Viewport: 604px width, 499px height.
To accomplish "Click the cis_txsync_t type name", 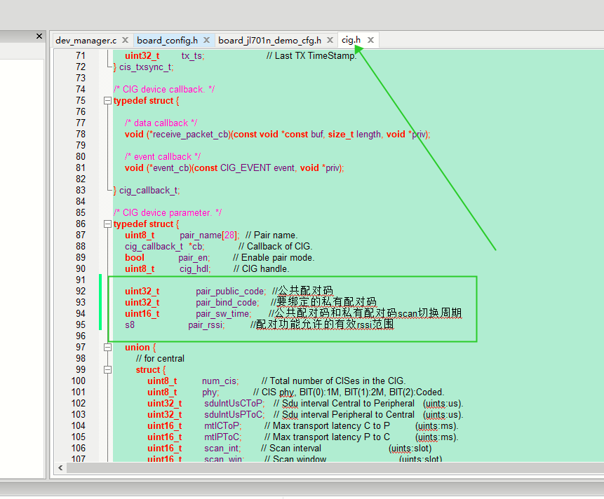I will pyautogui.click(x=147, y=67).
